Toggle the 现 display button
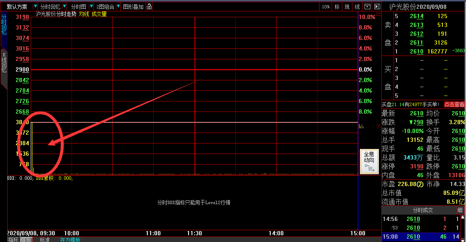The height and width of the screenshot is (242, 466). click(347, 7)
